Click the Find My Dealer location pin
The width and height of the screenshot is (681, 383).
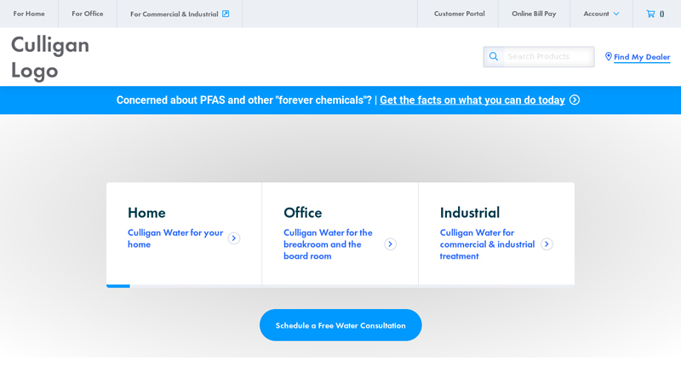pyautogui.click(x=609, y=56)
